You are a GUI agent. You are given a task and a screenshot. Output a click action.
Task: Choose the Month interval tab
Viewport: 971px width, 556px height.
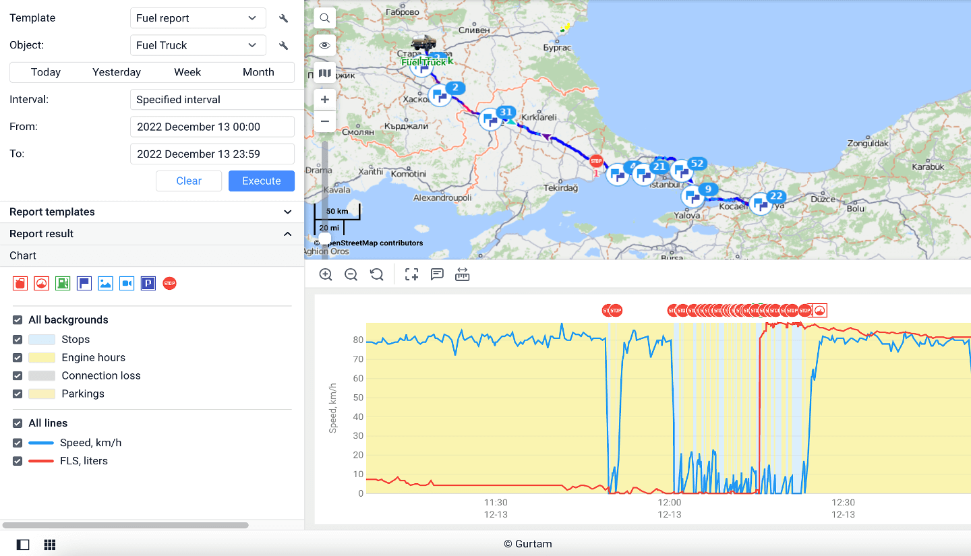[x=258, y=72]
